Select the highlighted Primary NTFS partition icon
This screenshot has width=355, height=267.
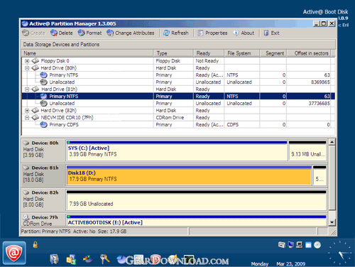click(x=43, y=96)
